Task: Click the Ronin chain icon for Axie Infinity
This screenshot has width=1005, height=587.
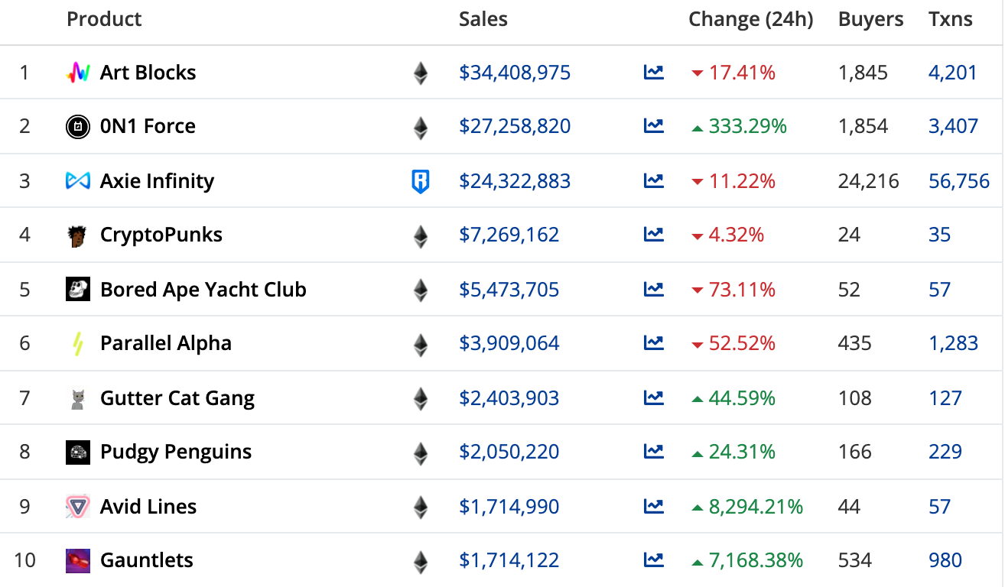Action: coord(421,181)
